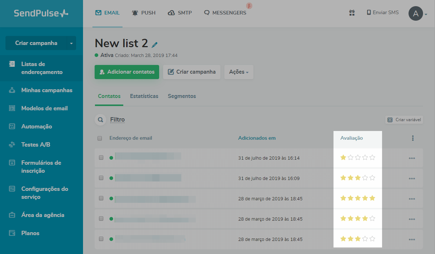Viewport: 435px width, 254px height.
Task: Click the Configurações do serviço icon
Action: pos(12,189)
